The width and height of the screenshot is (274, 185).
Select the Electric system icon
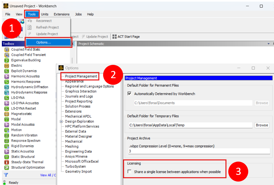click(x=7, y=66)
